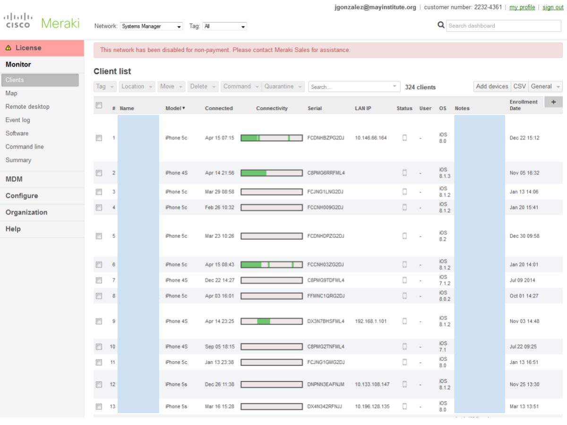Click the Cisco Meraki logo

click(42, 22)
